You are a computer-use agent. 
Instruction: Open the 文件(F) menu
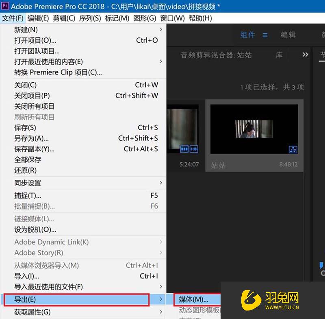point(13,18)
